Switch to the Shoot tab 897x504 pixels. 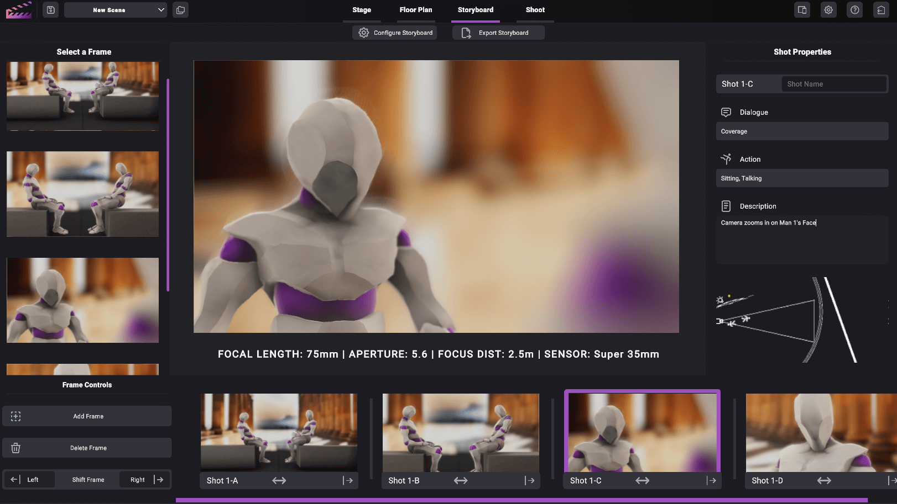click(x=534, y=9)
